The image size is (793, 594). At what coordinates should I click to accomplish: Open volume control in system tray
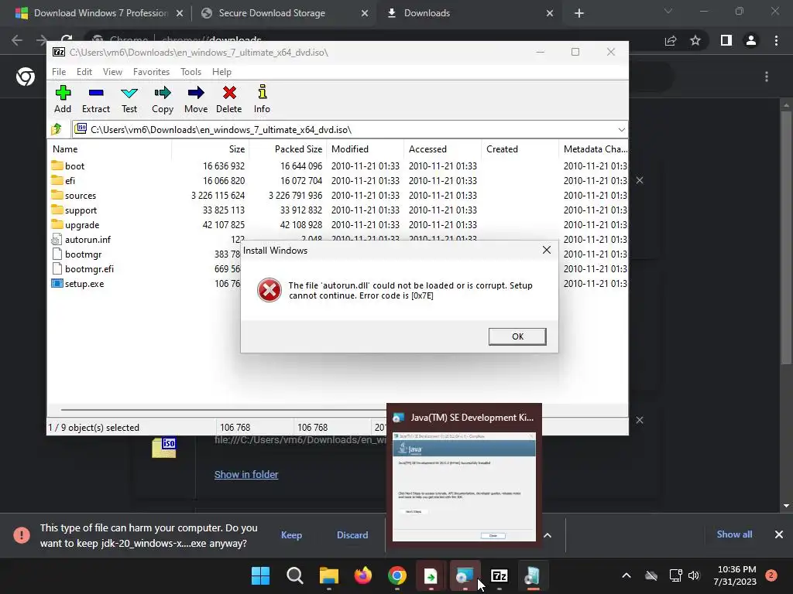(x=694, y=575)
